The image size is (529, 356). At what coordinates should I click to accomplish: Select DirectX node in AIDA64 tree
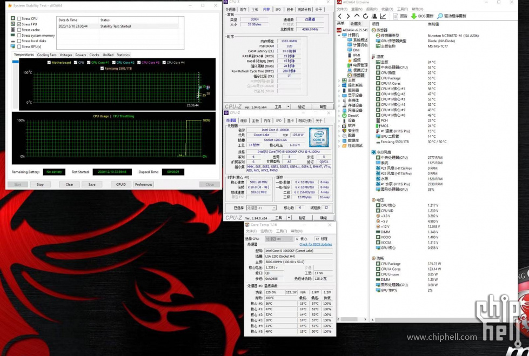coord(350,116)
